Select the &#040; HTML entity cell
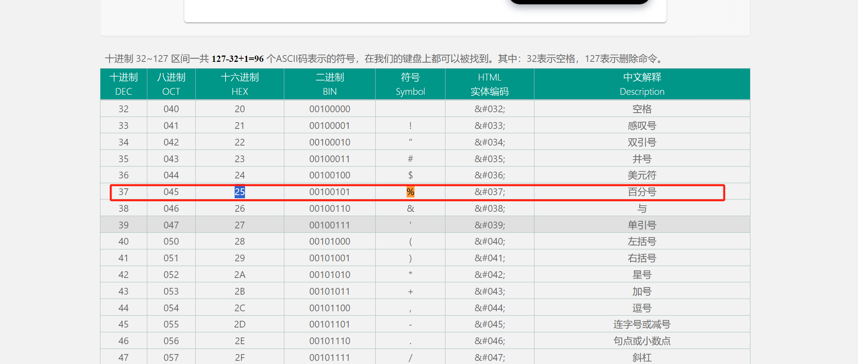Viewport: 858px width, 364px height. pyautogui.click(x=490, y=241)
